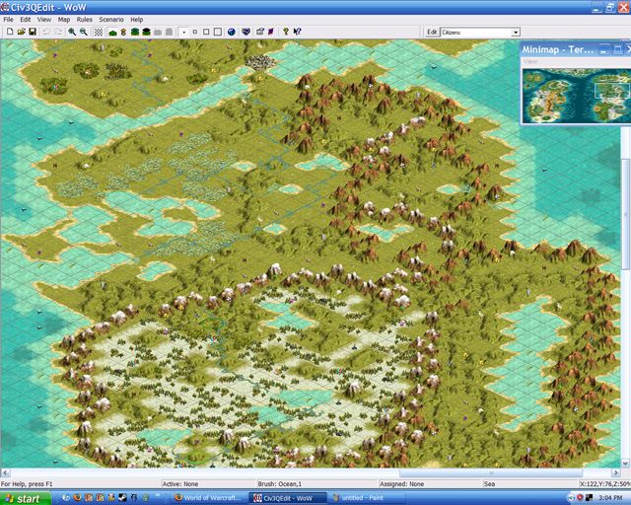Save the scenario with the floppy icon

33,32
